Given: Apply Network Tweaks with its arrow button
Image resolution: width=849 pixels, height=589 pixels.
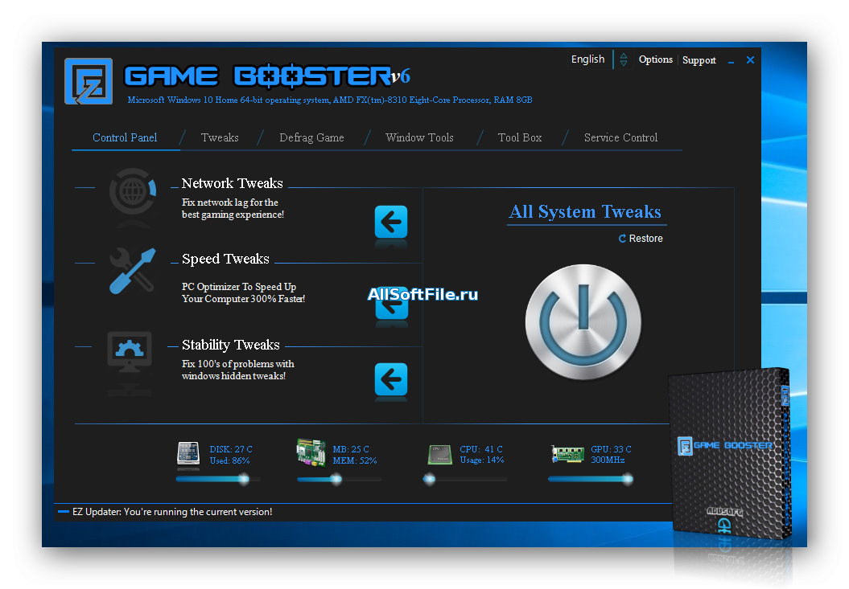Looking at the screenshot, I should click(391, 222).
